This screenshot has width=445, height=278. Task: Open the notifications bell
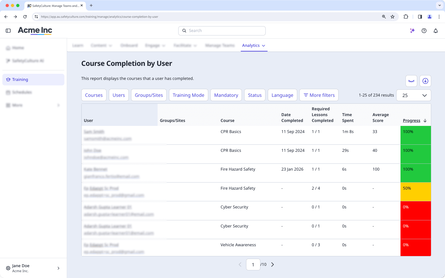point(436,31)
